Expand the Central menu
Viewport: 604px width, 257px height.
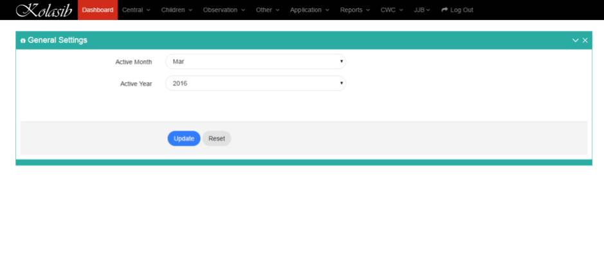136,10
